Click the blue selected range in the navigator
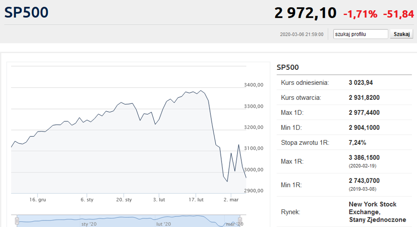This screenshot has width=417, height=227. coord(128,221)
